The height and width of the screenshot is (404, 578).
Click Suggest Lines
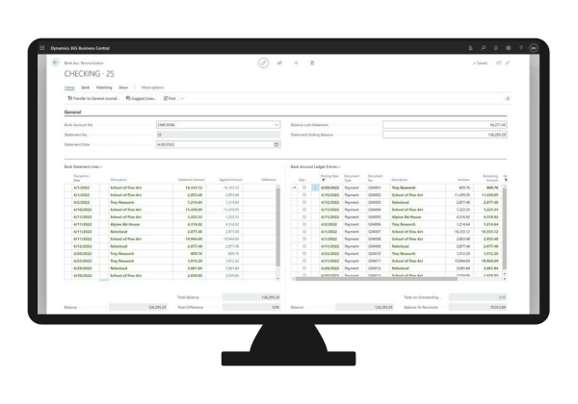(142, 99)
